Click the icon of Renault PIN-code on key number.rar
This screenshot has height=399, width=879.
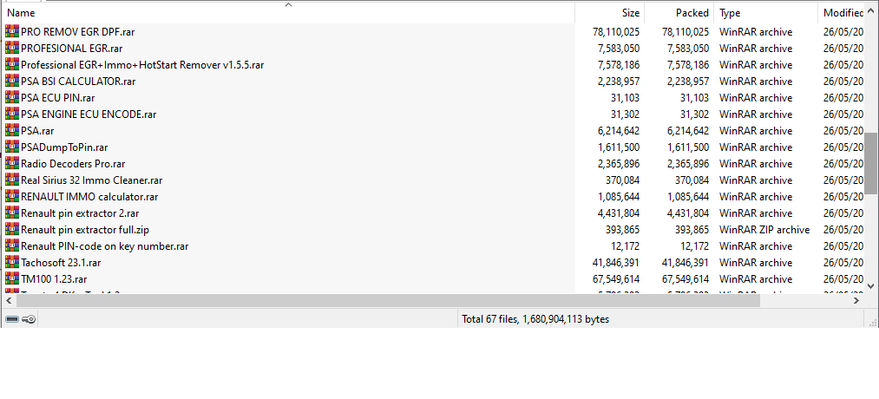12,246
